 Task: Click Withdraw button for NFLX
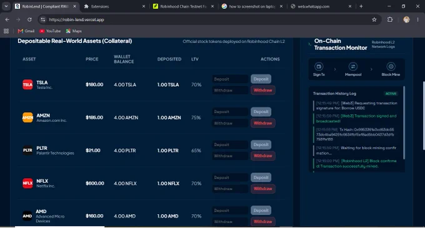[262, 189]
